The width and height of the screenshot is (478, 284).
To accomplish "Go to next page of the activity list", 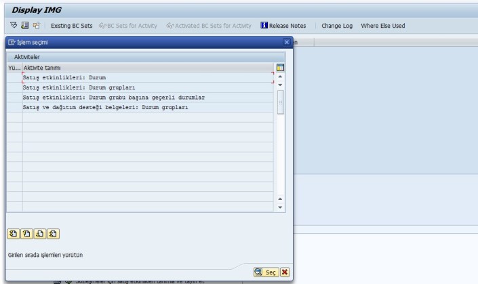I will (40, 234).
